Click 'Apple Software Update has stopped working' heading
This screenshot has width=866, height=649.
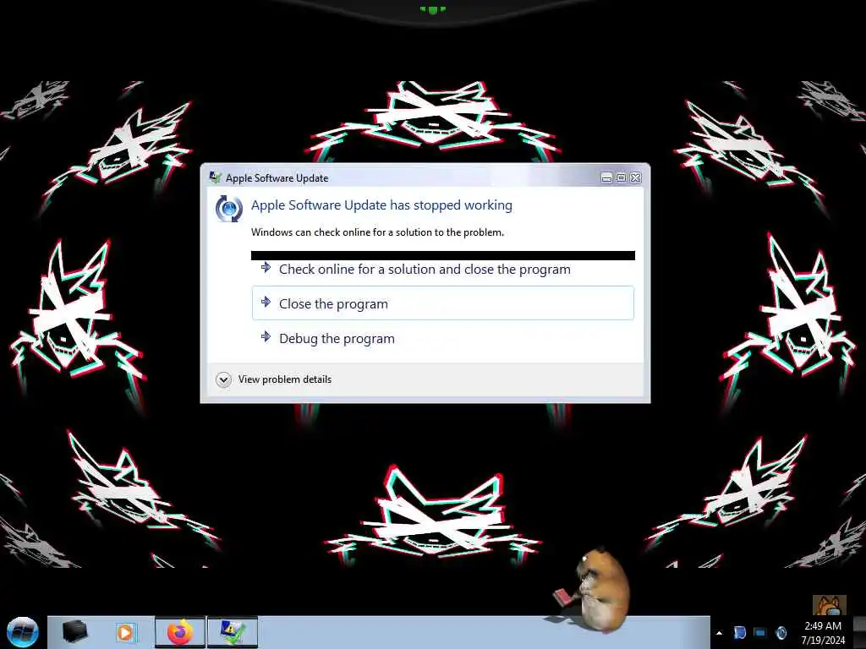click(x=381, y=205)
